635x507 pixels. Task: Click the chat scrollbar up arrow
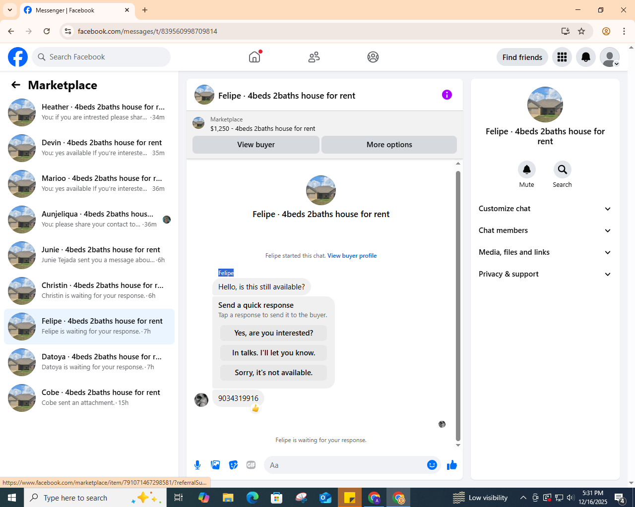click(x=458, y=164)
